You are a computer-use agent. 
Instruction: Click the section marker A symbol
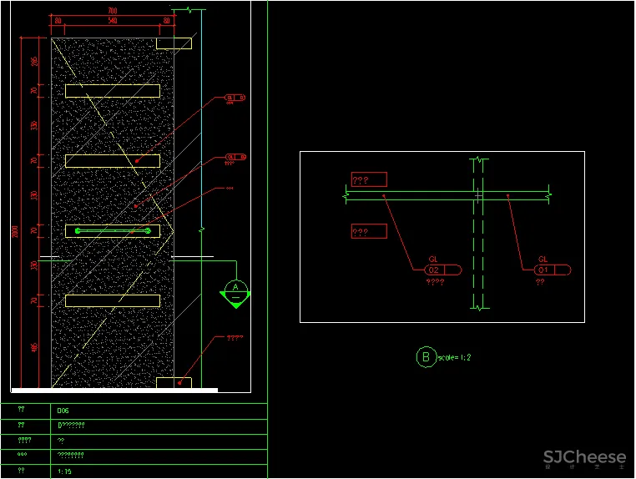[236, 290]
